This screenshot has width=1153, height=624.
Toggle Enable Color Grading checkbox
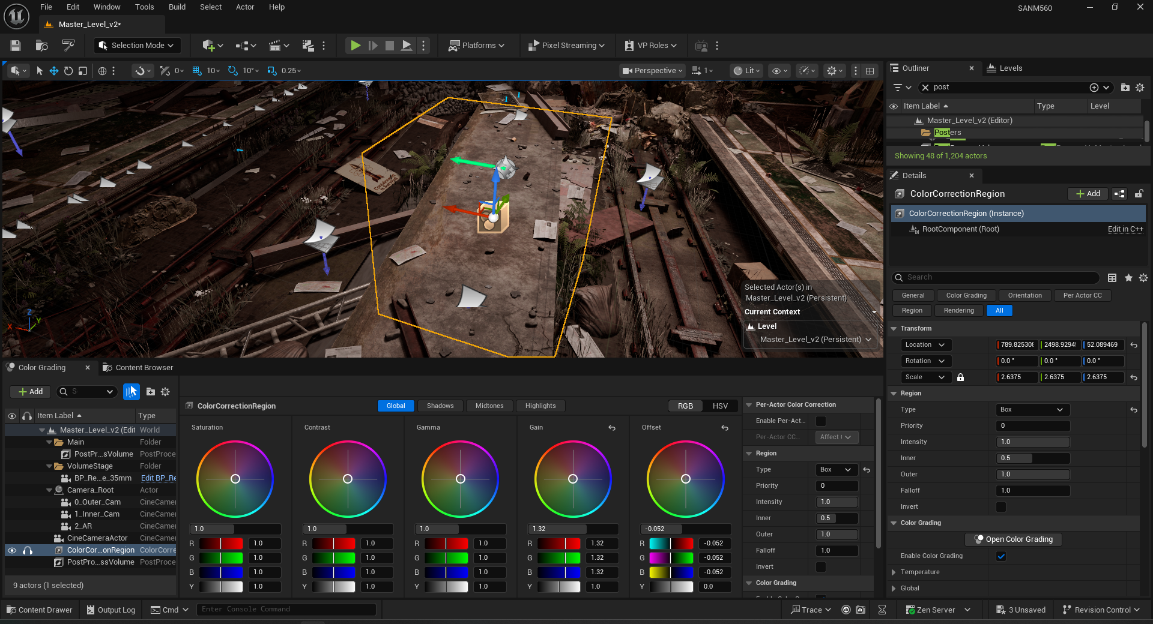click(1001, 556)
